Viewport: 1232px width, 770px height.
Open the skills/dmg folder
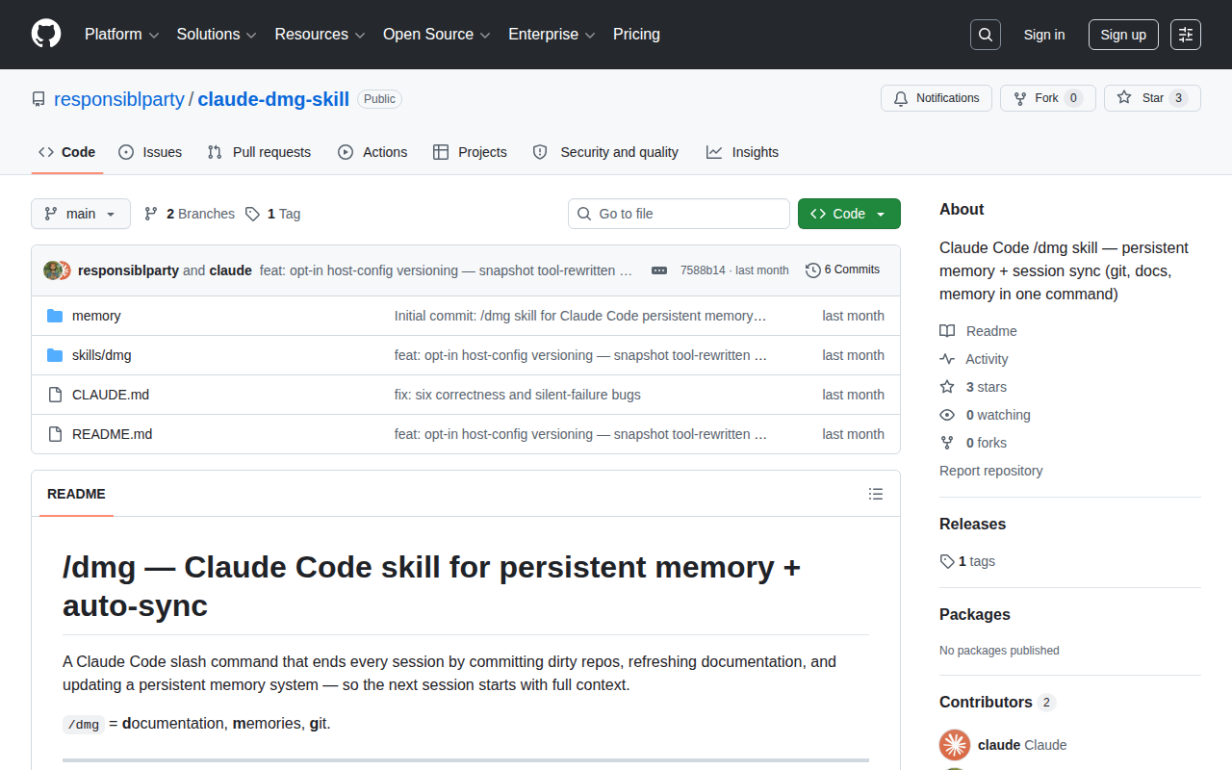101,355
